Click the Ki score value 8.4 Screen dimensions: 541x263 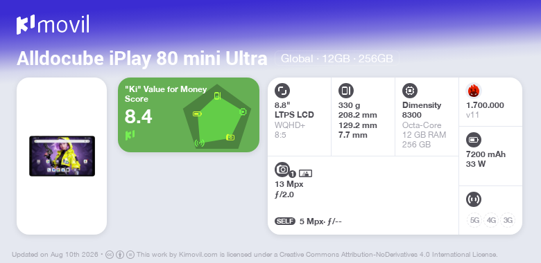138,117
